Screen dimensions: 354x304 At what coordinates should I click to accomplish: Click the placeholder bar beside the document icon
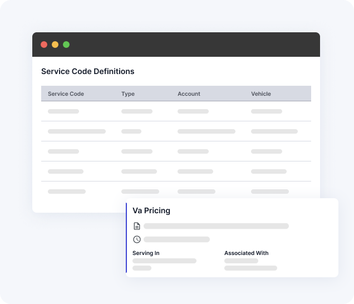[216, 226]
